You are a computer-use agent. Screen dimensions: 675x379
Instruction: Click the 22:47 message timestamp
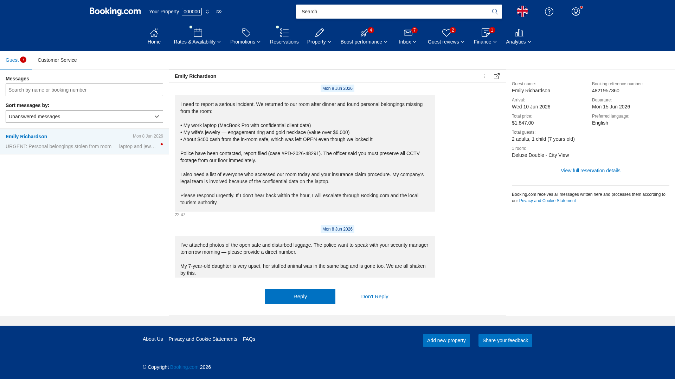coord(180,215)
